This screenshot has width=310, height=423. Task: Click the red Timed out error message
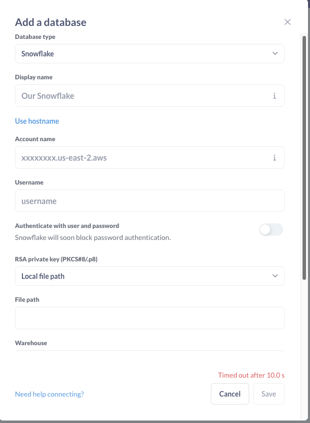[x=251, y=375]
